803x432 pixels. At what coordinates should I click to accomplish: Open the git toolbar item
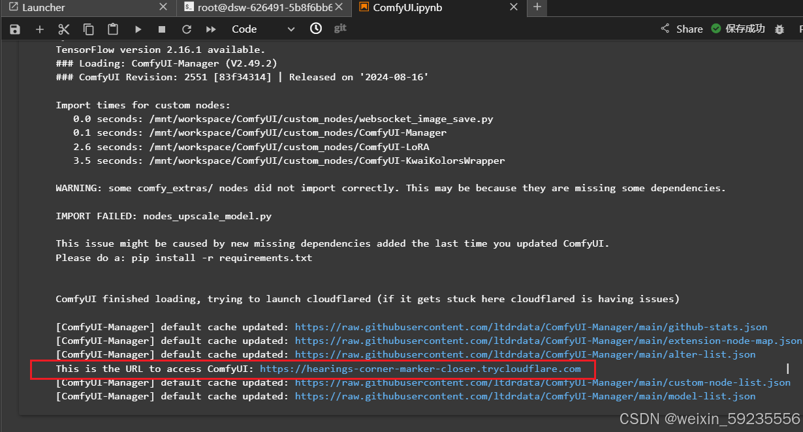point(340,29)
